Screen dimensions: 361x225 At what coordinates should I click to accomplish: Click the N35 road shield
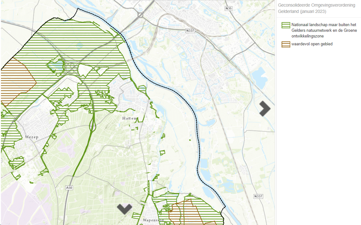pos(229,9)
